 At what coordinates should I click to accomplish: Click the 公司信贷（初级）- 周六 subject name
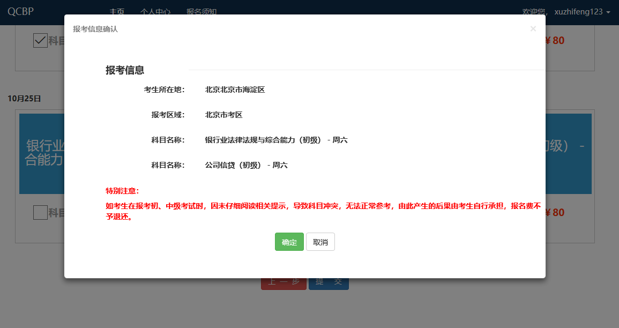click(246, 165)
